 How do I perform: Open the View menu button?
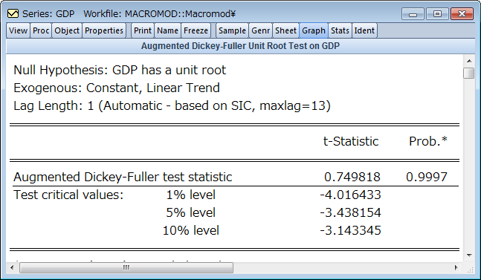pyautogui.click(x=18, y=30)
